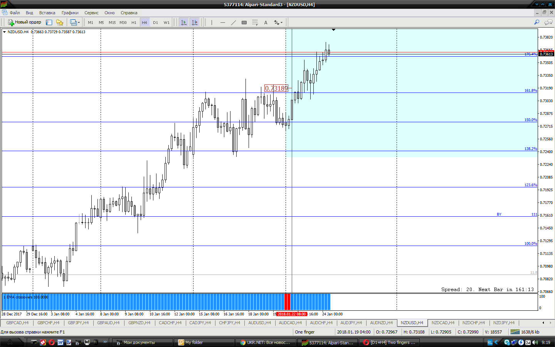Click the RL language indicator in tray
This screenshot has width=555, height=347.
pyautogui.click(x=490, y=342)
